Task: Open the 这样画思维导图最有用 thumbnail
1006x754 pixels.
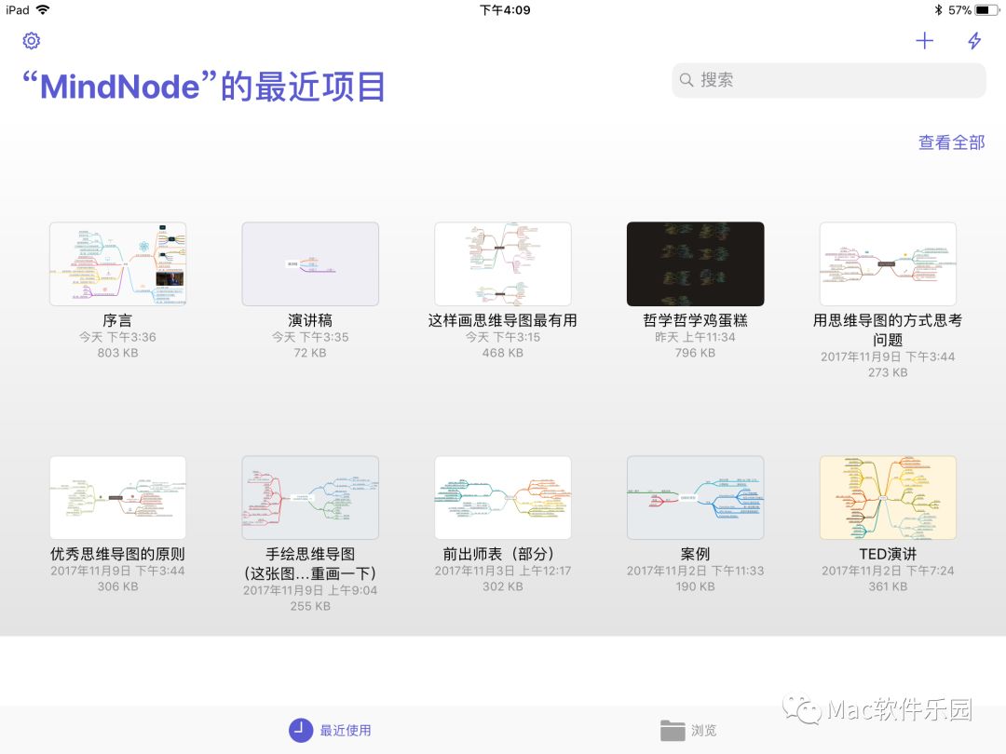Action: click(x=503, y=264)
